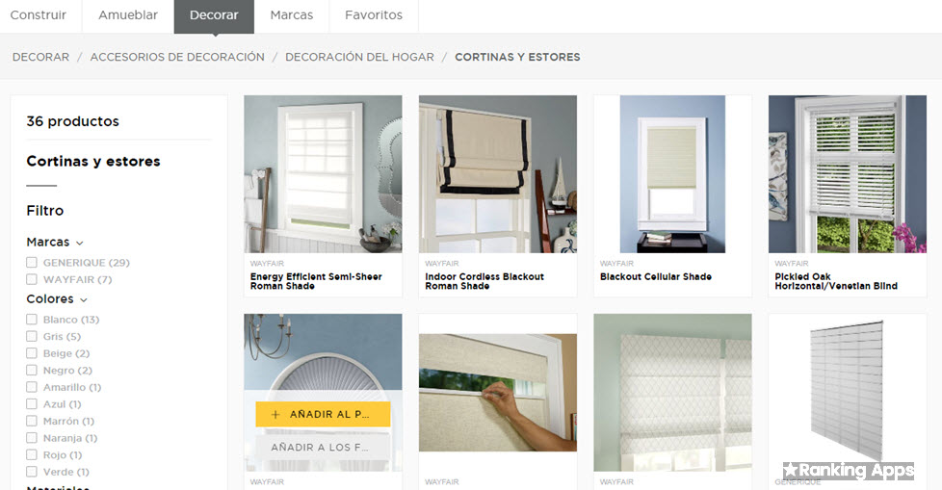Open the Energy Efficient Semi-Sheer Roman Shade thumbnail
The image size is (942, 490).
tap(324, 174)
